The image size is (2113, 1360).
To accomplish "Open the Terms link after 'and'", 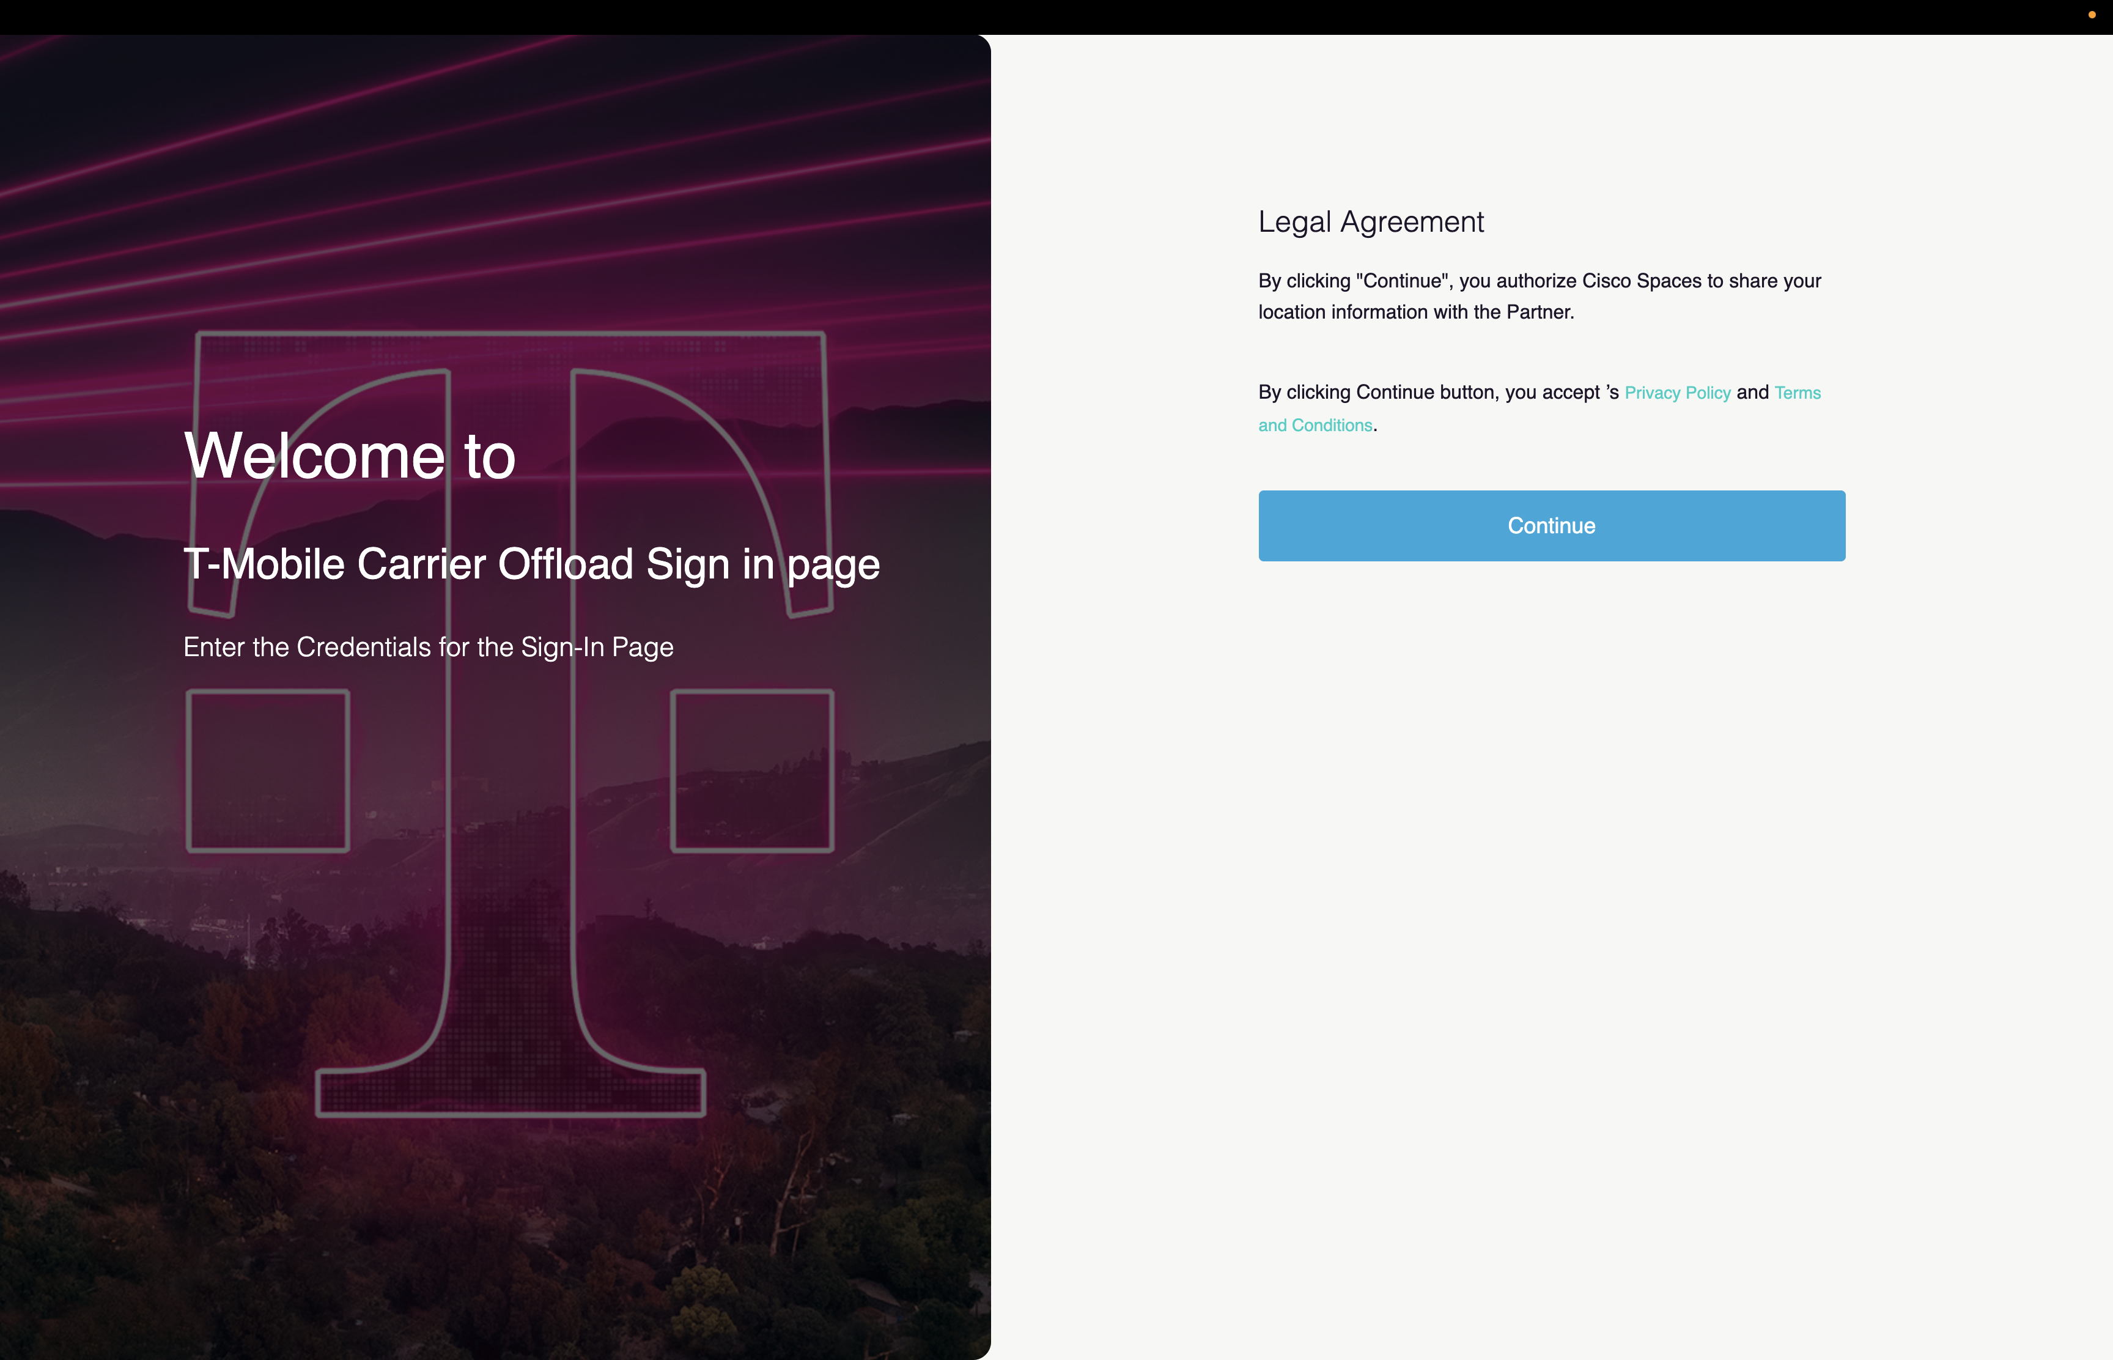I will click(1797, 393).
